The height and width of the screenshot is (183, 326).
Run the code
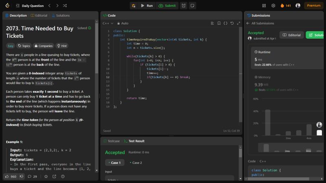coord(147,6)
